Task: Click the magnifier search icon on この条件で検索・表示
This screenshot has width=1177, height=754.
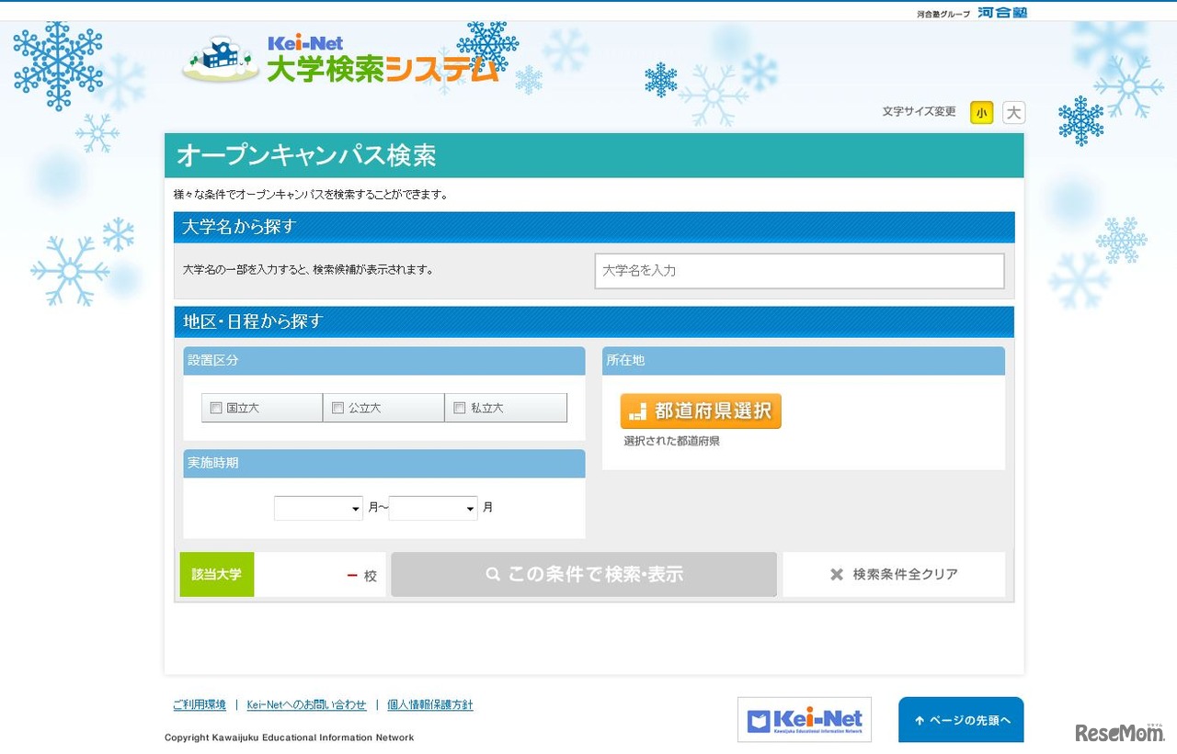Action: 494,574
